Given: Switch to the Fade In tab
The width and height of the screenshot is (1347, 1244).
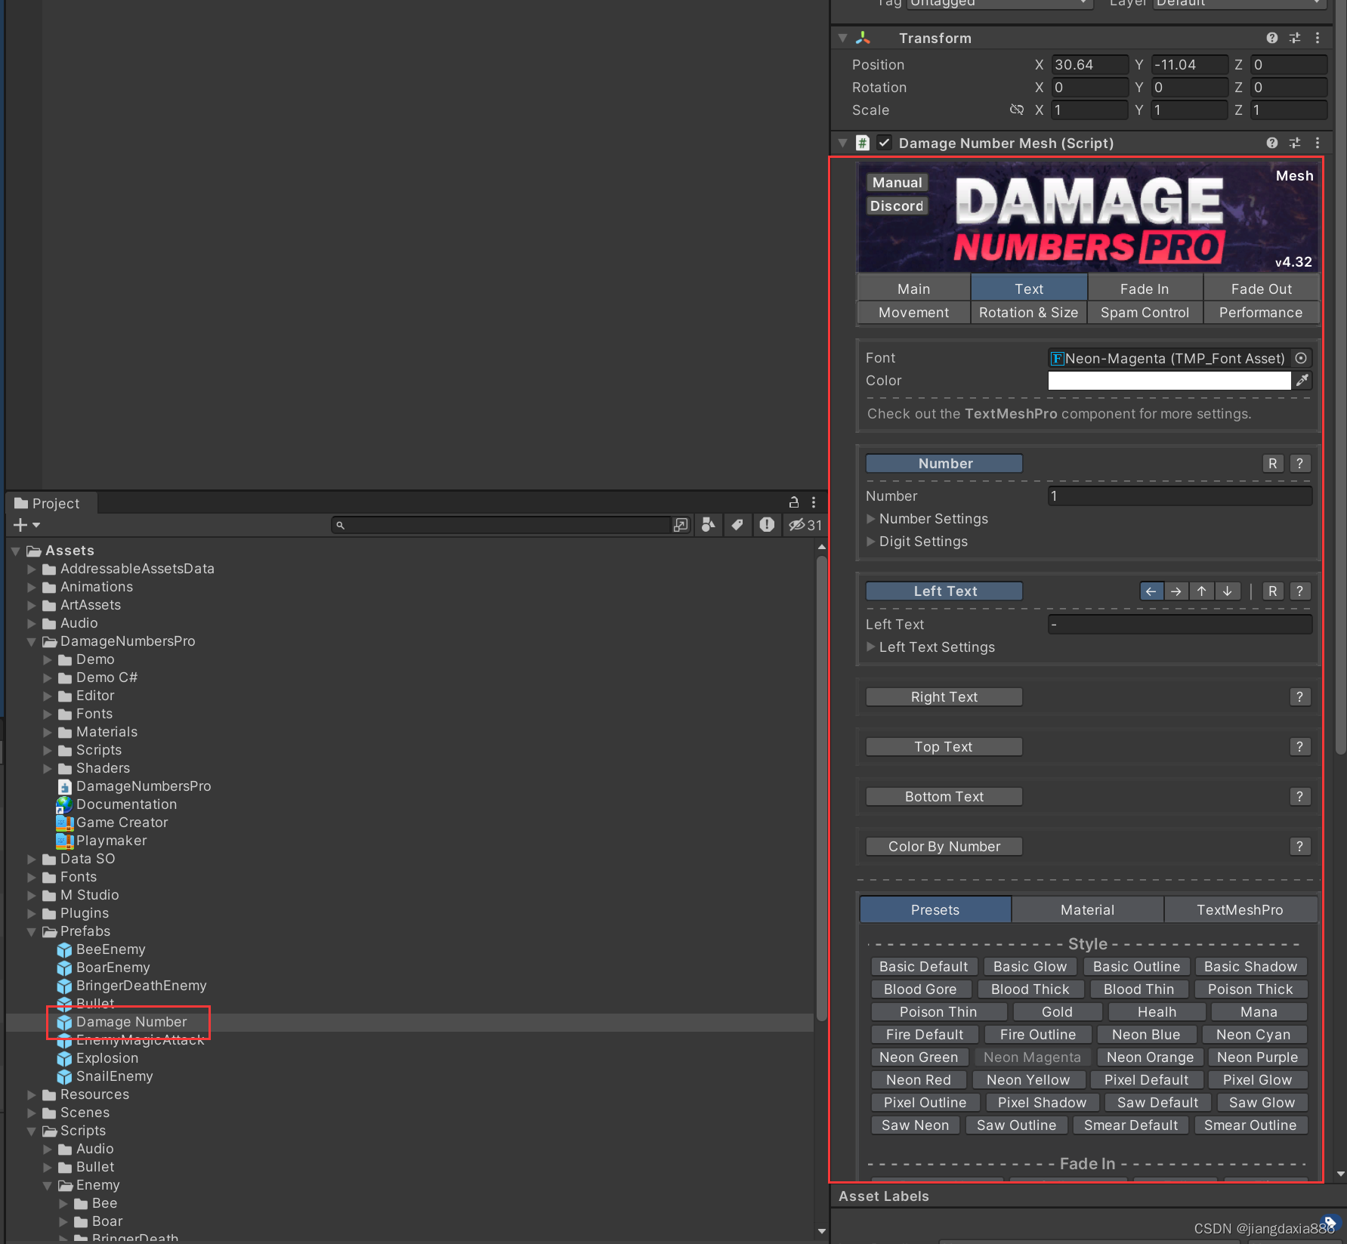Looking at the screenshot, I should [1145, 289].
